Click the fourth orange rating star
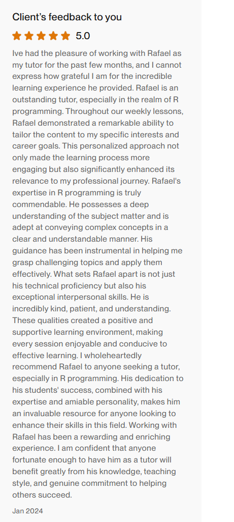Image resolution: width=234 pixels, height=522 pixels. point(53,36)
